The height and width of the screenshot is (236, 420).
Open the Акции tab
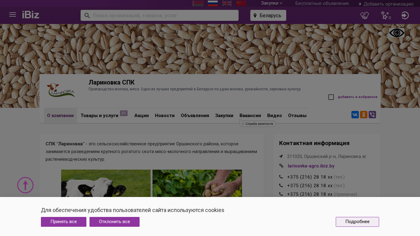[x=141, y=116]
